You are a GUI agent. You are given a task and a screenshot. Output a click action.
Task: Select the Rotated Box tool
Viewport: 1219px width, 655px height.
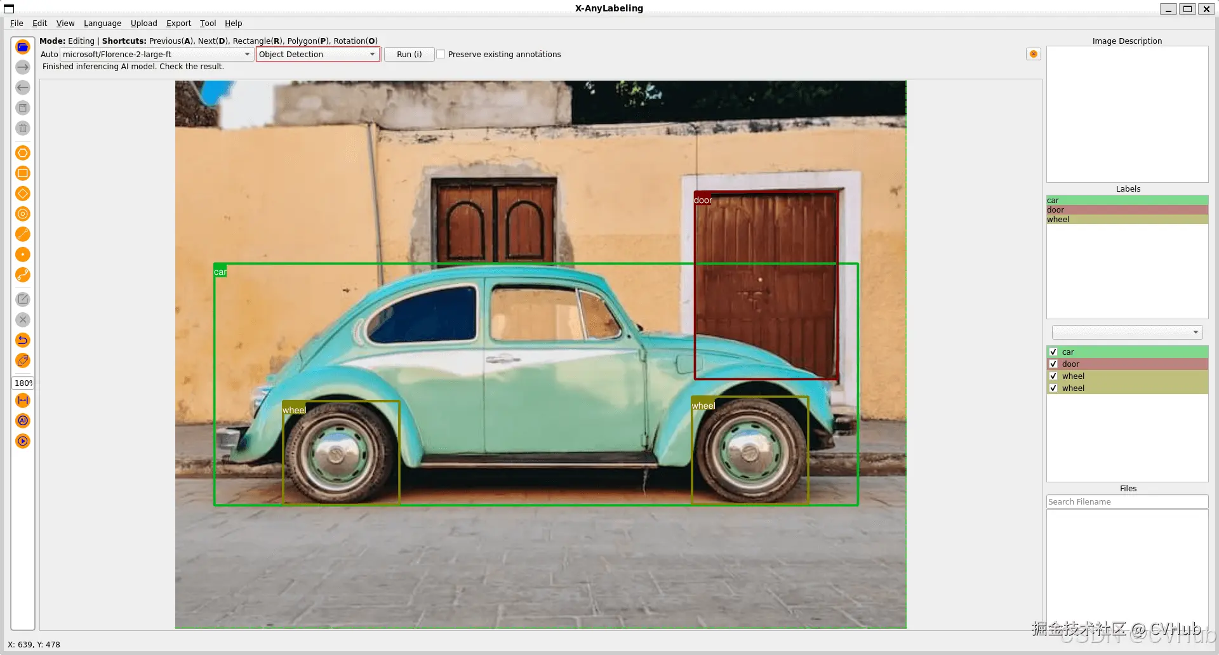[23, 194]
